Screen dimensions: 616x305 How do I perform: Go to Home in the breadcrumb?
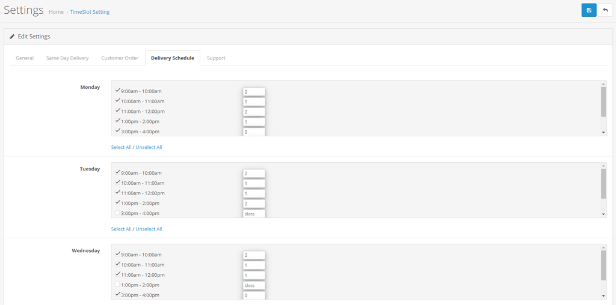click(56, 12)
